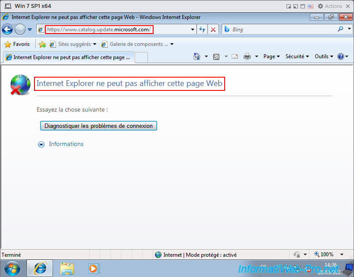
Task: Click the Read mail envelope icon
Action: tap(234, 56)
